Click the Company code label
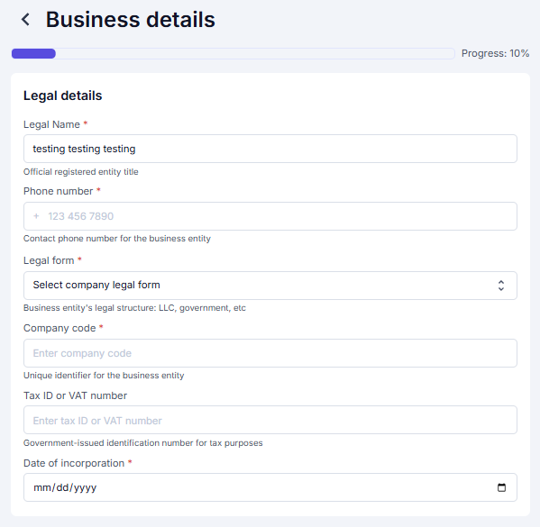 pos(59,328)
